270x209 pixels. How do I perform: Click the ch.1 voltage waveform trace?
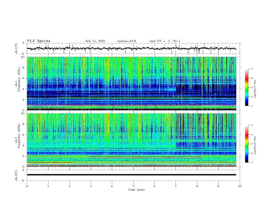click(131, 48)
